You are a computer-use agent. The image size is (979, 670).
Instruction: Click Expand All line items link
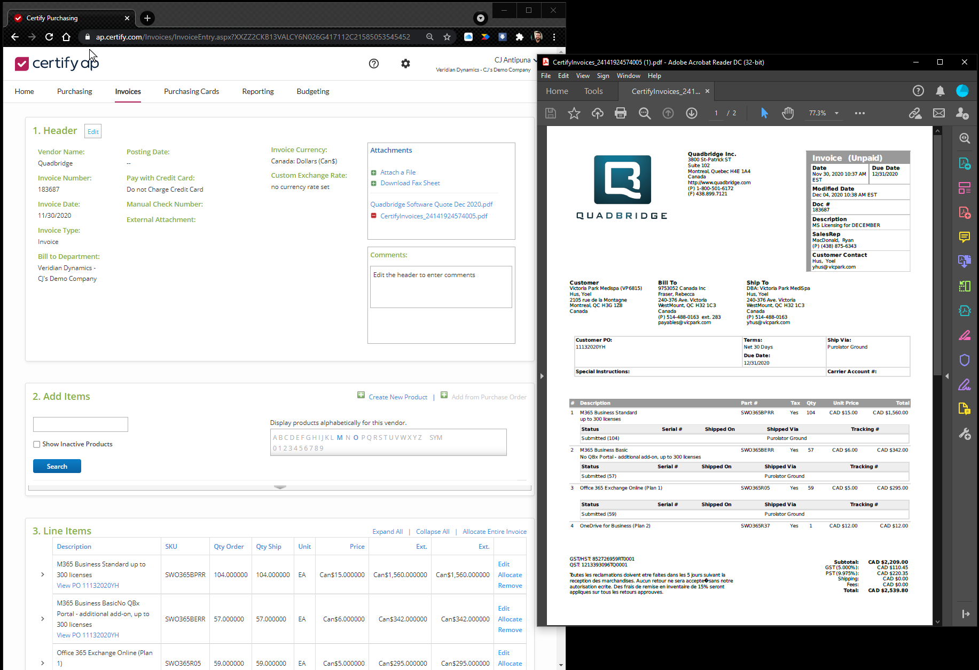pyautogui.click(x=388, y=532)
